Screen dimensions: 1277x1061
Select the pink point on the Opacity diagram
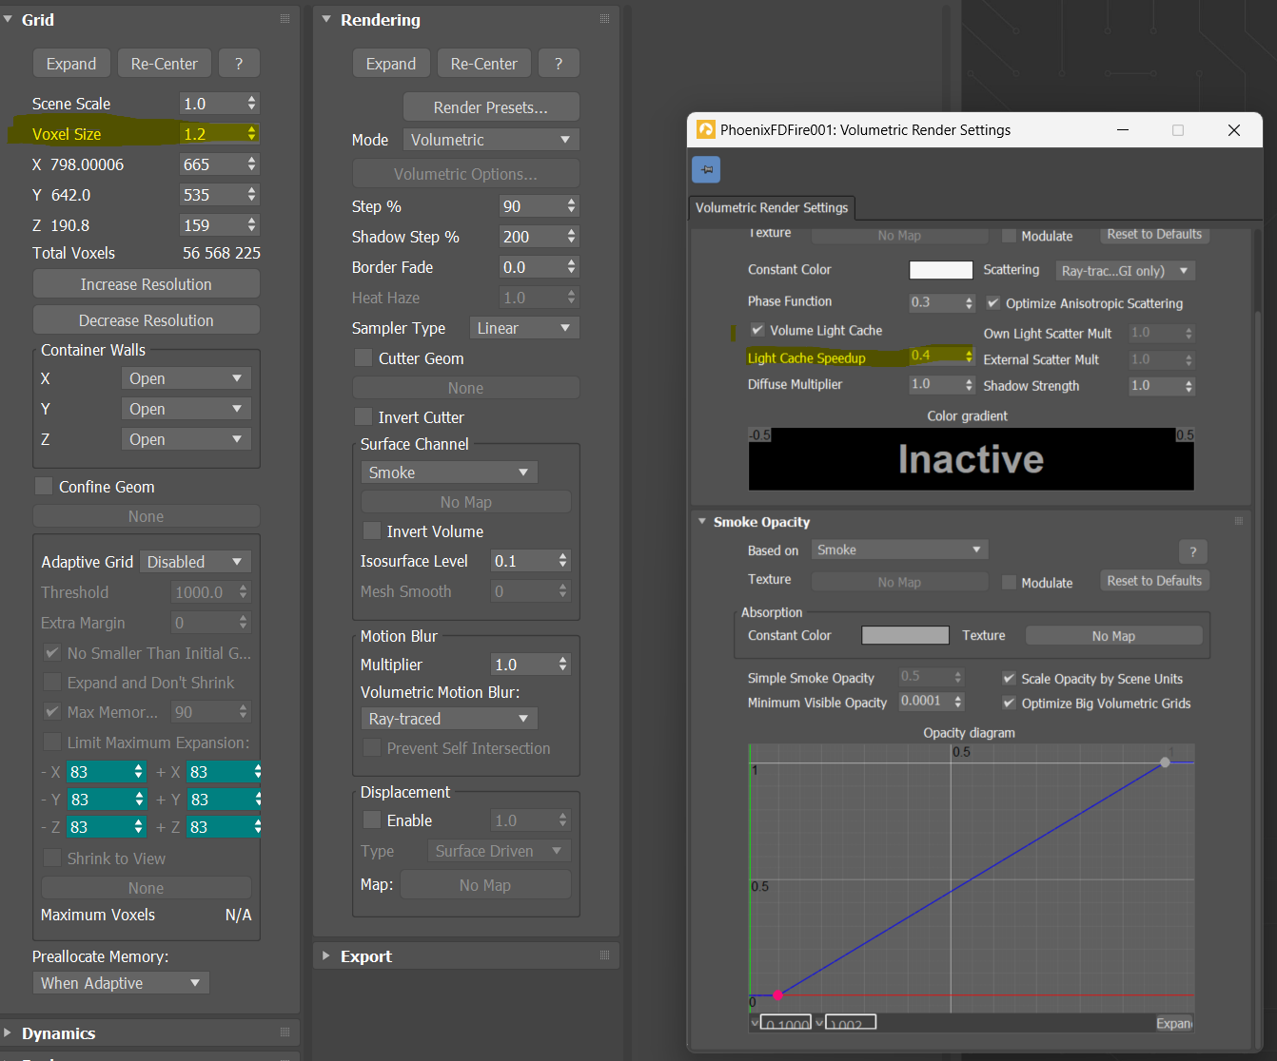(777, 994)
